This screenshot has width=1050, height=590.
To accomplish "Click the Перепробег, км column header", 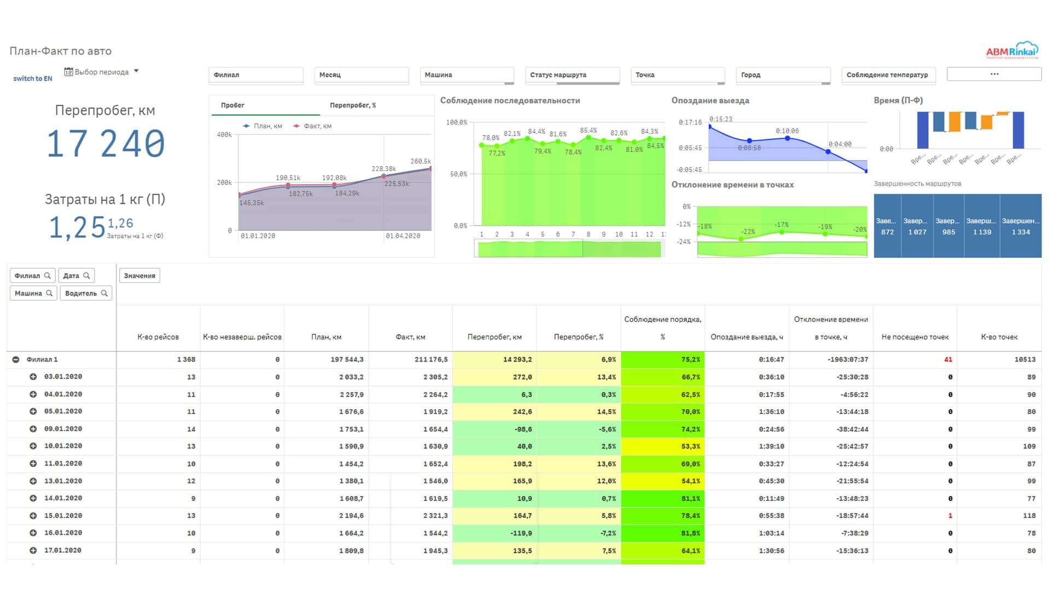I will [x=494, y=337].
